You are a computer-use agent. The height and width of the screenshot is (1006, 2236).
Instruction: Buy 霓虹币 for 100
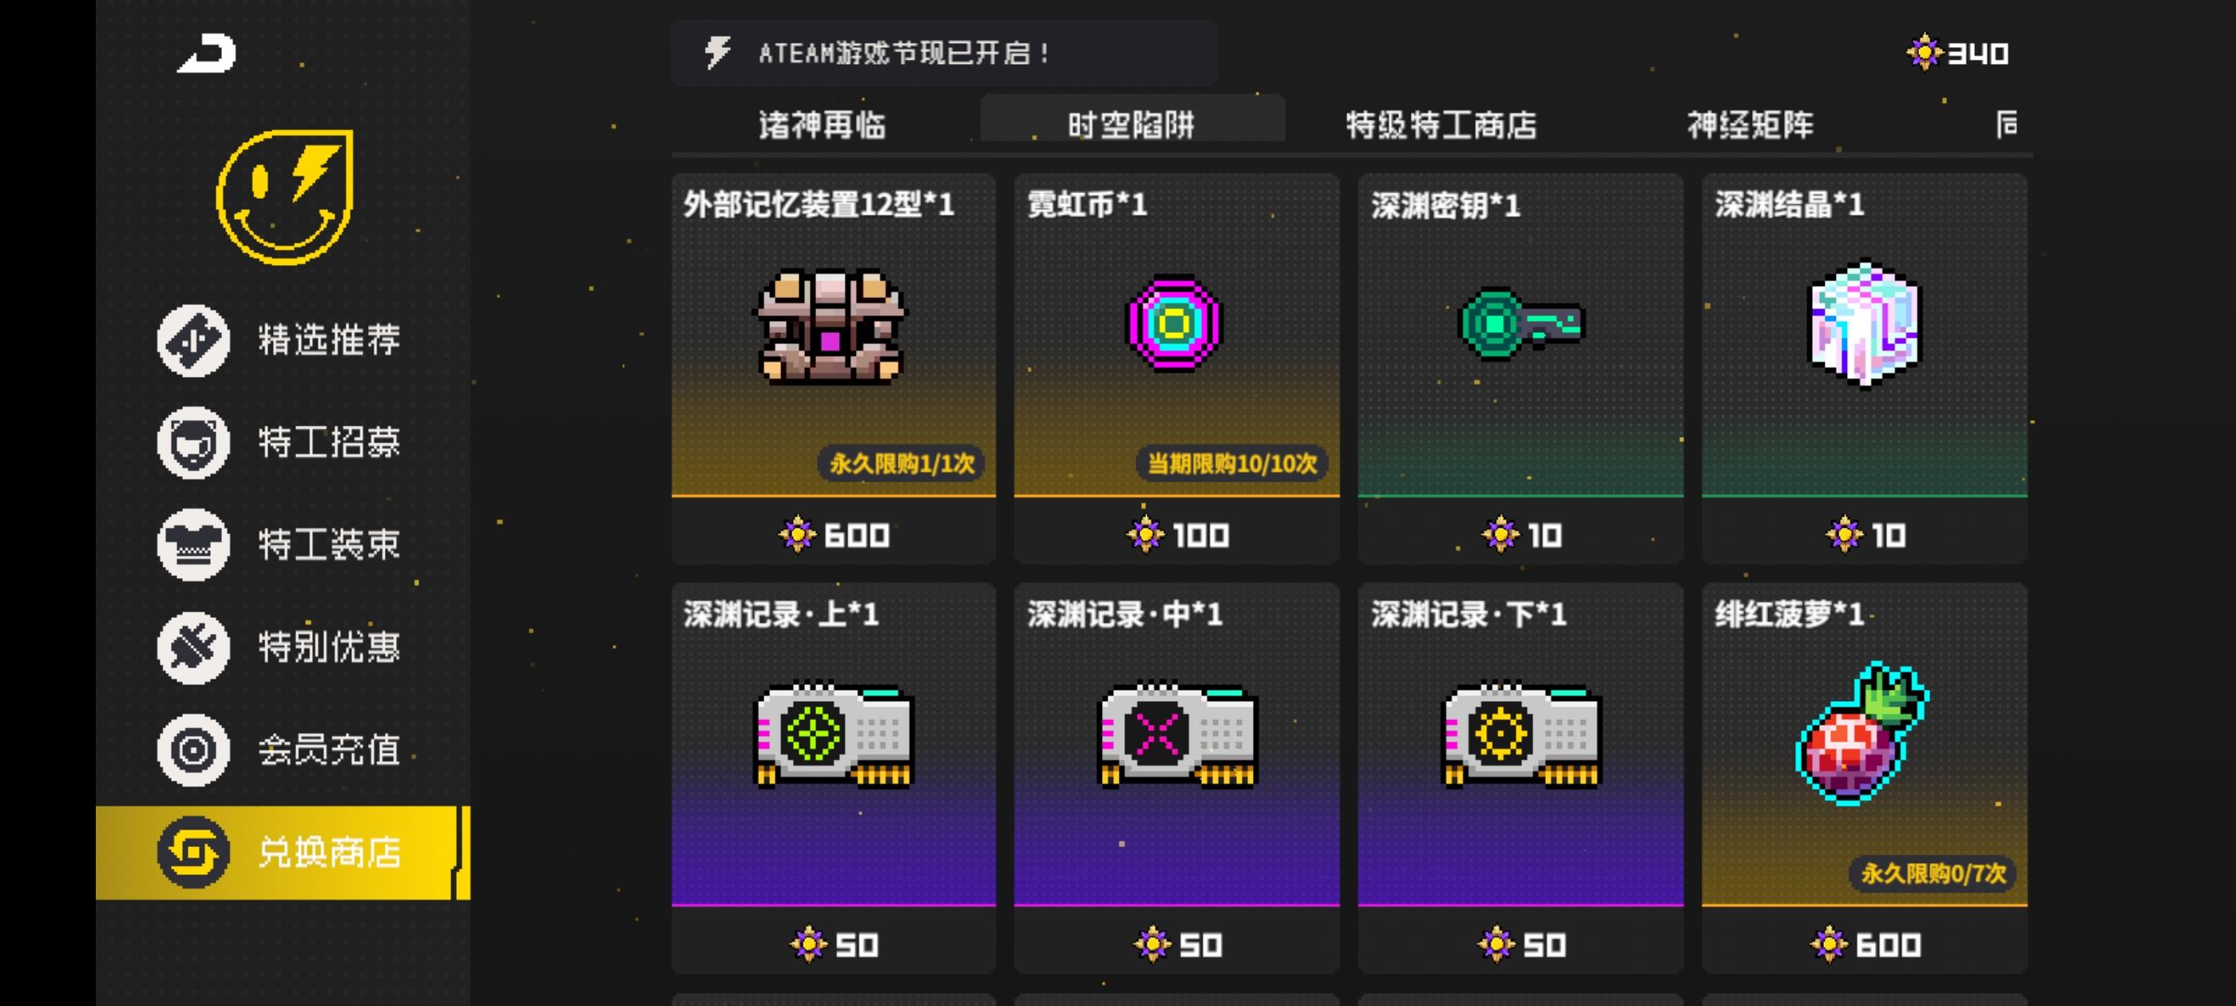pos(1177,535)
